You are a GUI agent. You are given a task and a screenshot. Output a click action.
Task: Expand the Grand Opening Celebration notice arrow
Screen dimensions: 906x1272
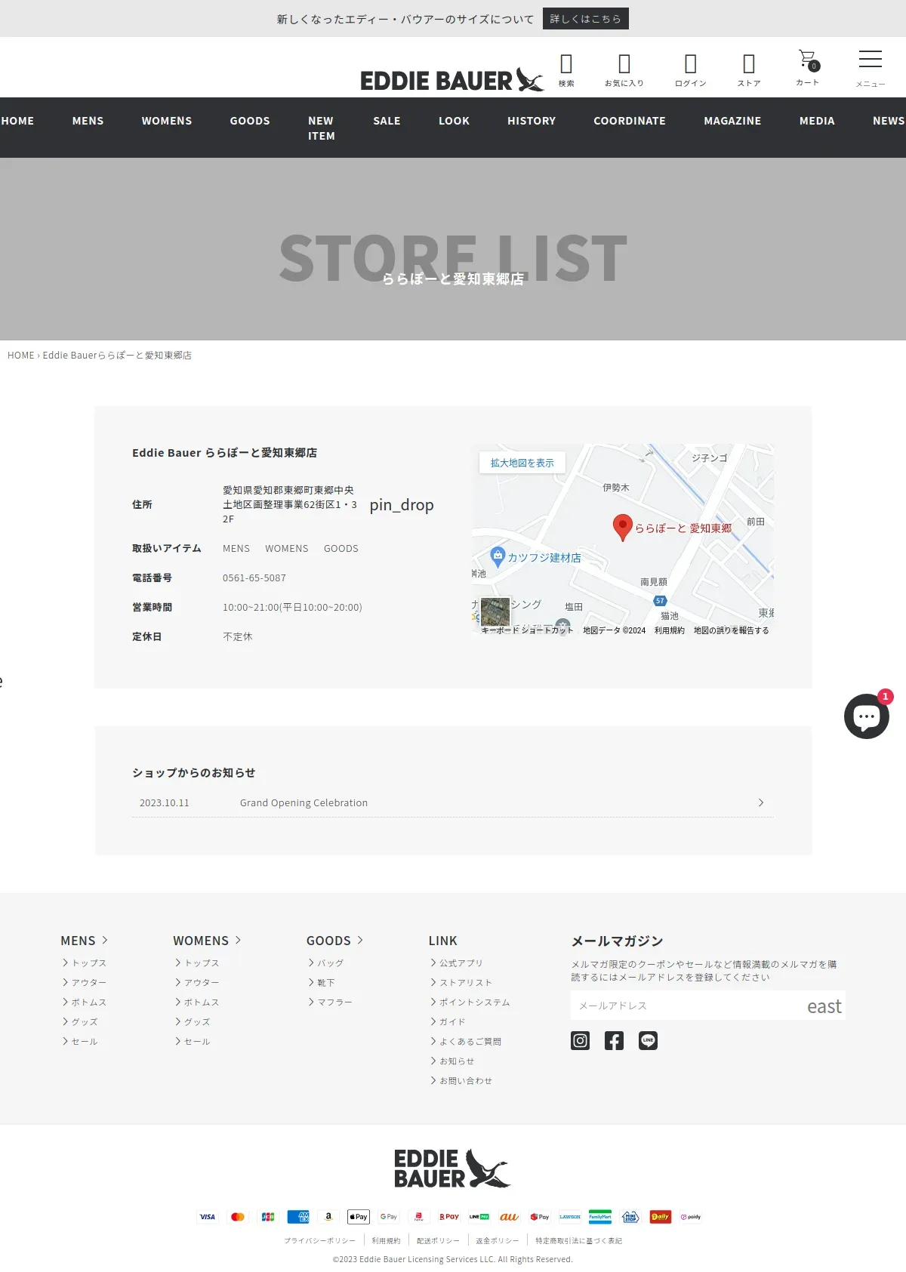click(x=761, y=802)
